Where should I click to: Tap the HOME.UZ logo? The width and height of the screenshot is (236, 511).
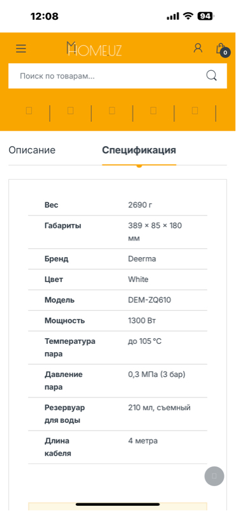click(x=94, y=49)
